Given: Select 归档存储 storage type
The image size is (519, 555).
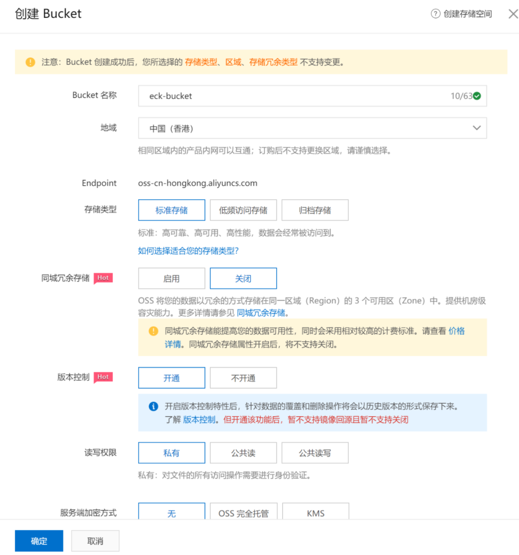Looking at the screenshot, I should 315,210.
